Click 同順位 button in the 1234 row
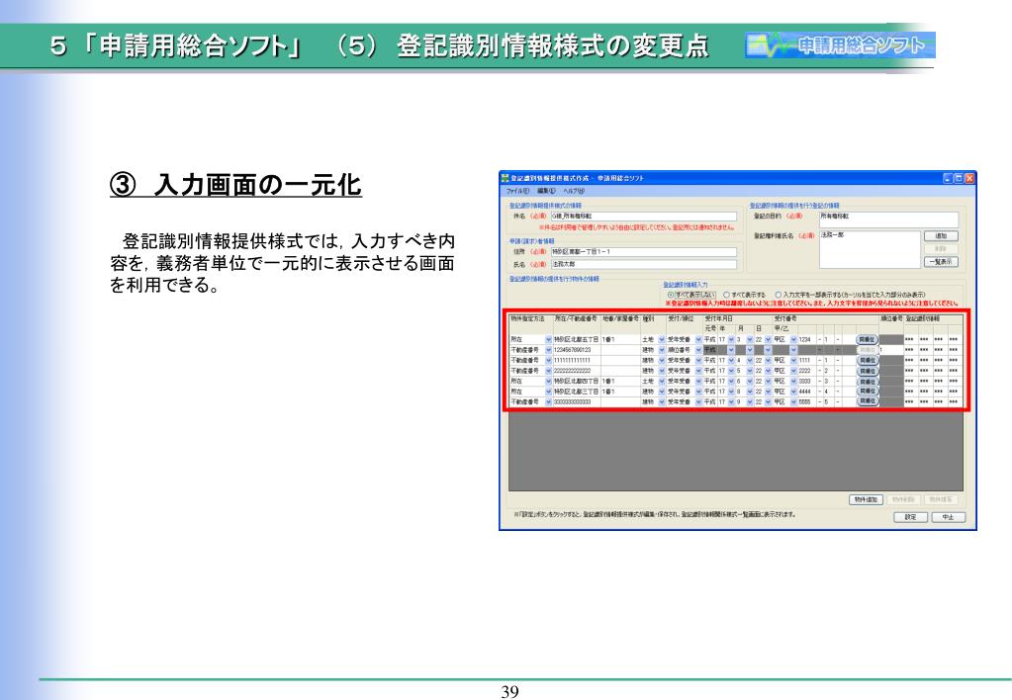The image size is (1012, 700). click(x=868, y=339)
